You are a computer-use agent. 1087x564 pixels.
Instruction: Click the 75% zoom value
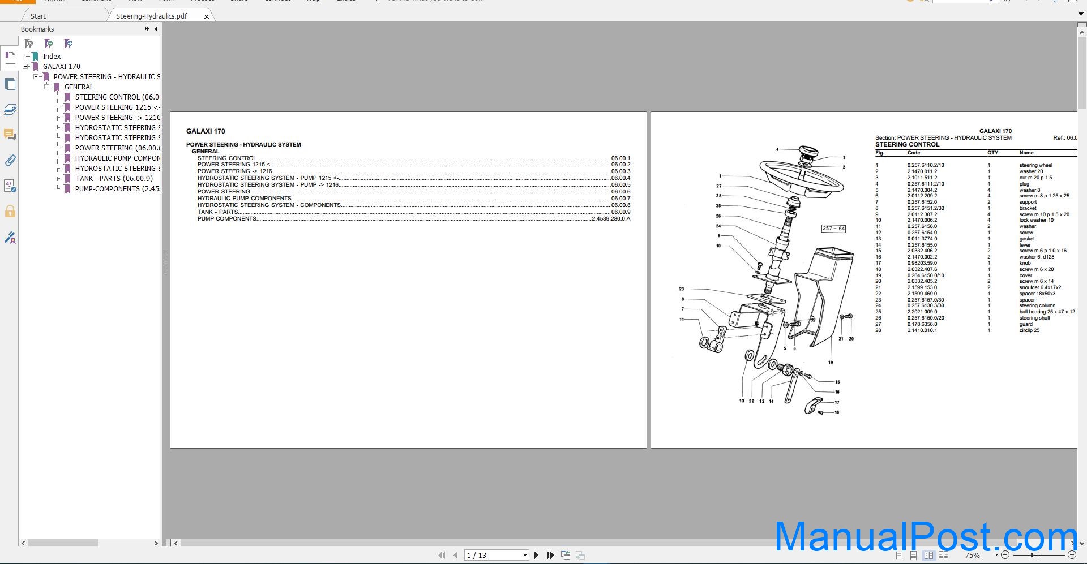972,556
